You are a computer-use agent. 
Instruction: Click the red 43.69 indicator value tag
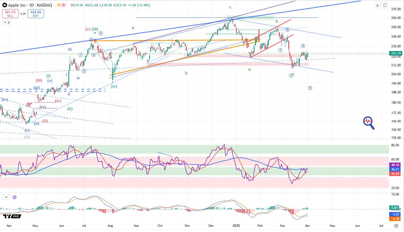pyautogui.click(x=396, y=174)
